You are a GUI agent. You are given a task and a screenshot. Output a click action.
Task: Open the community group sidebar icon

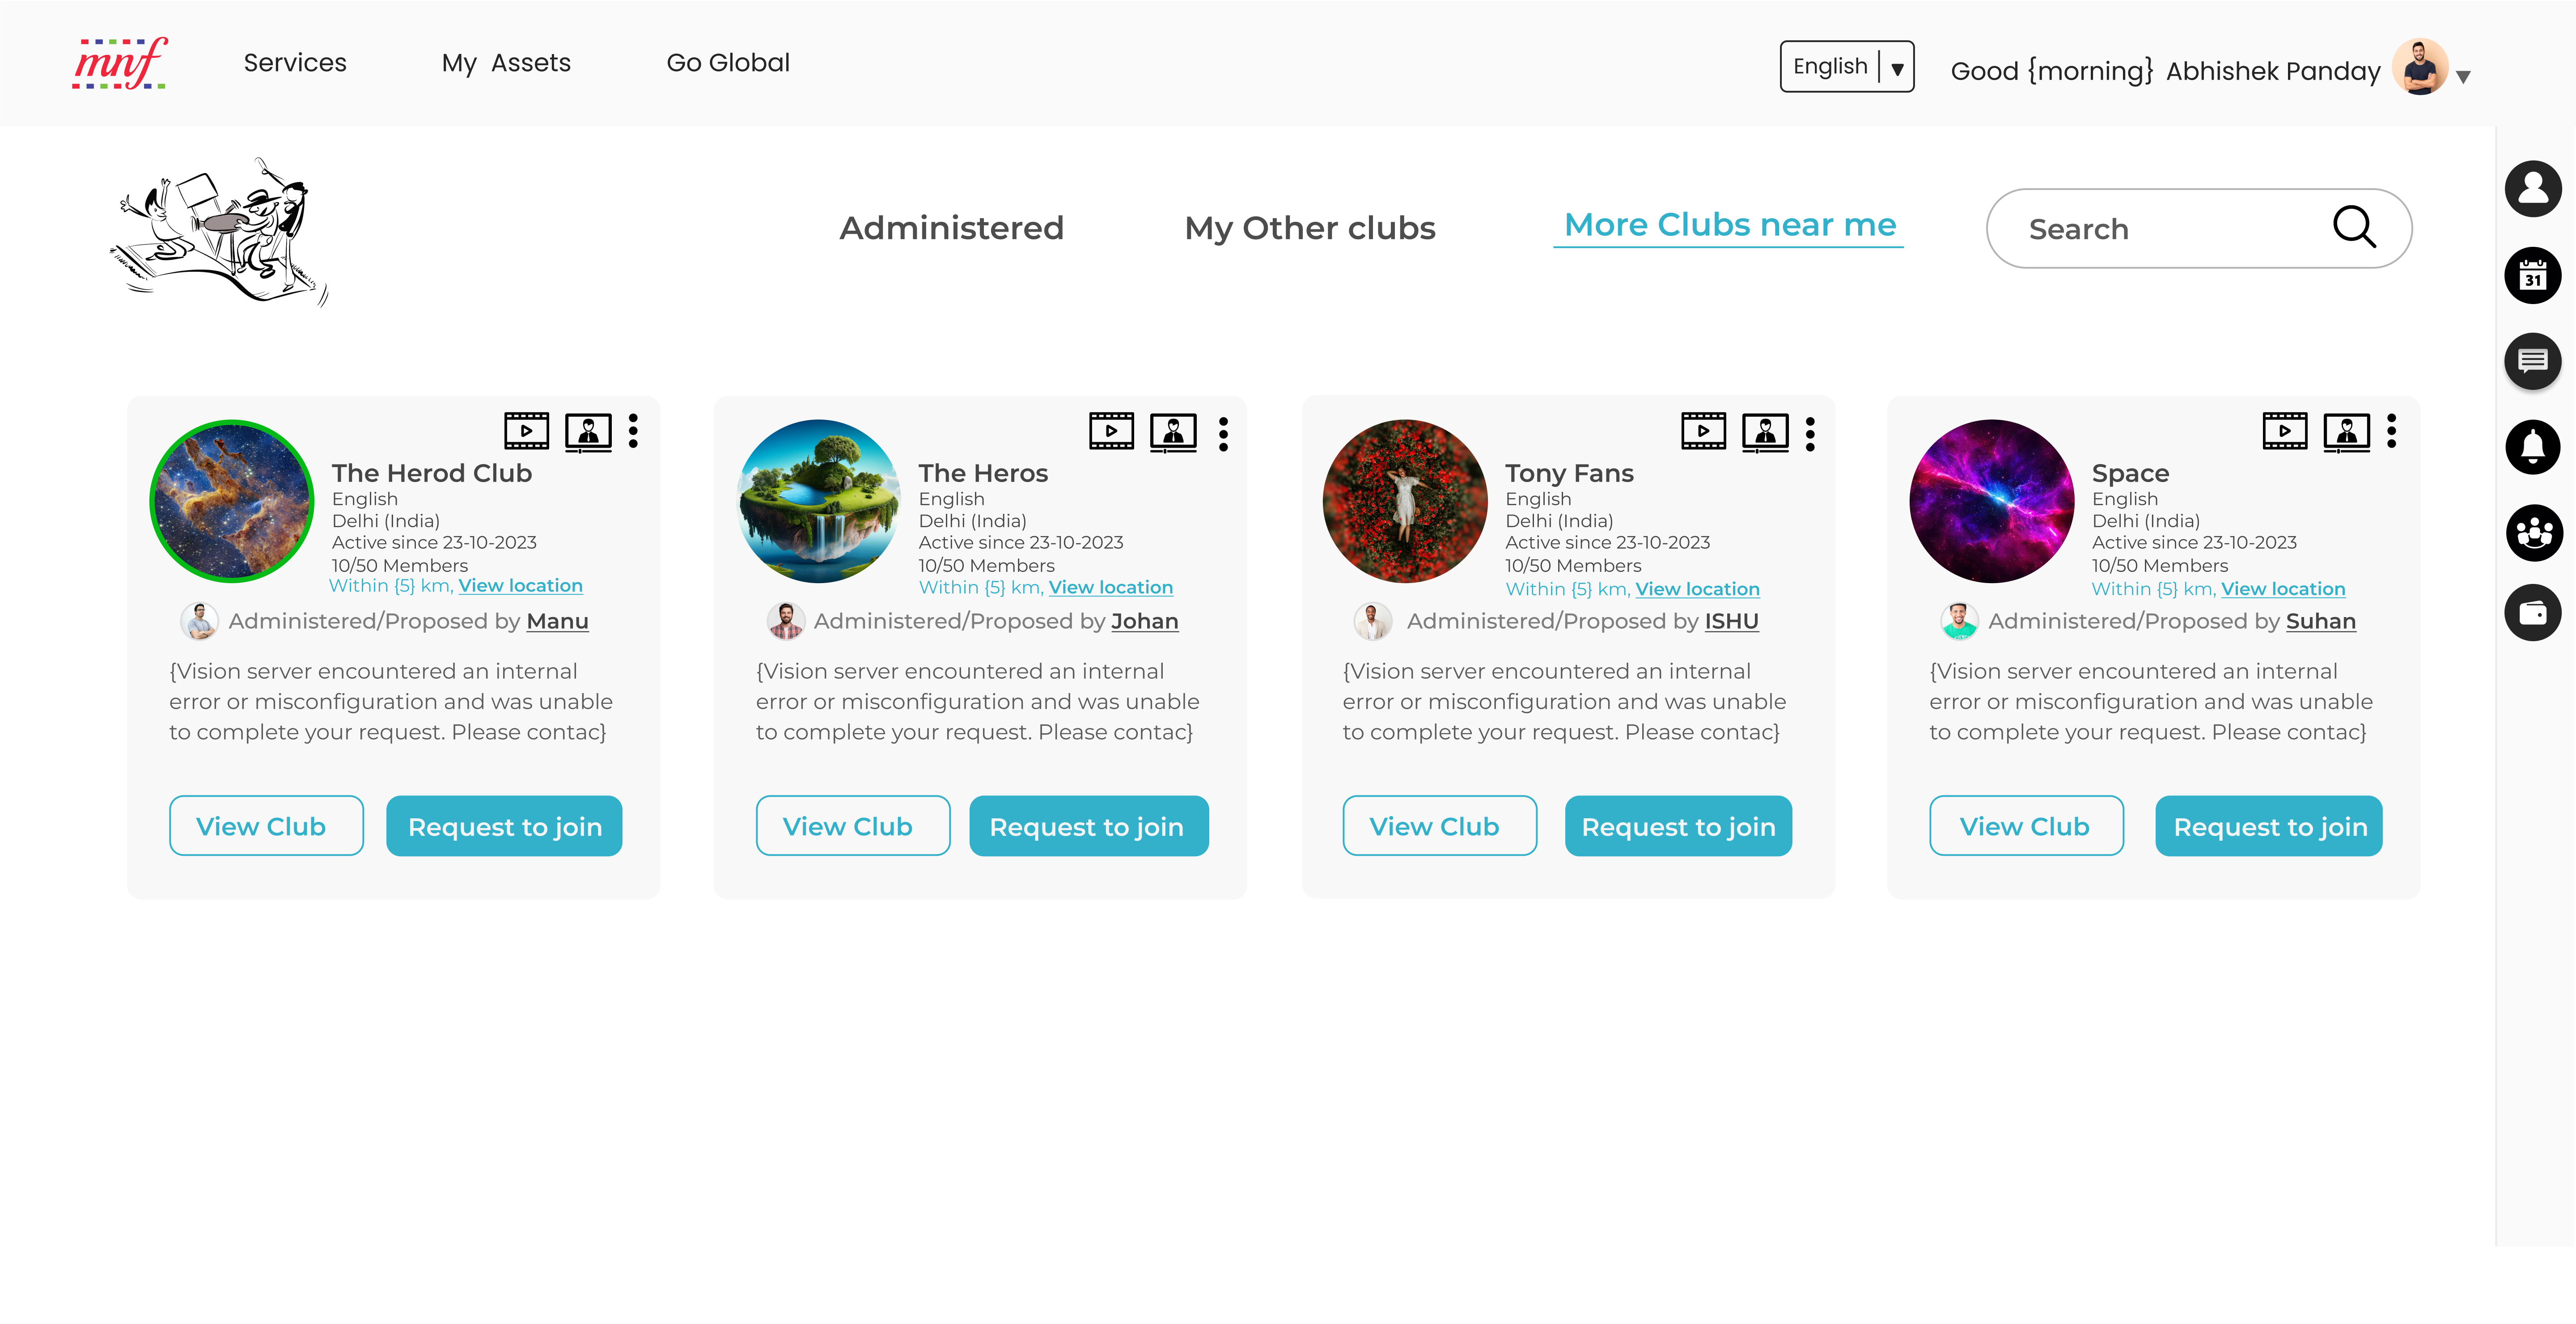[x=2532, y=532]
